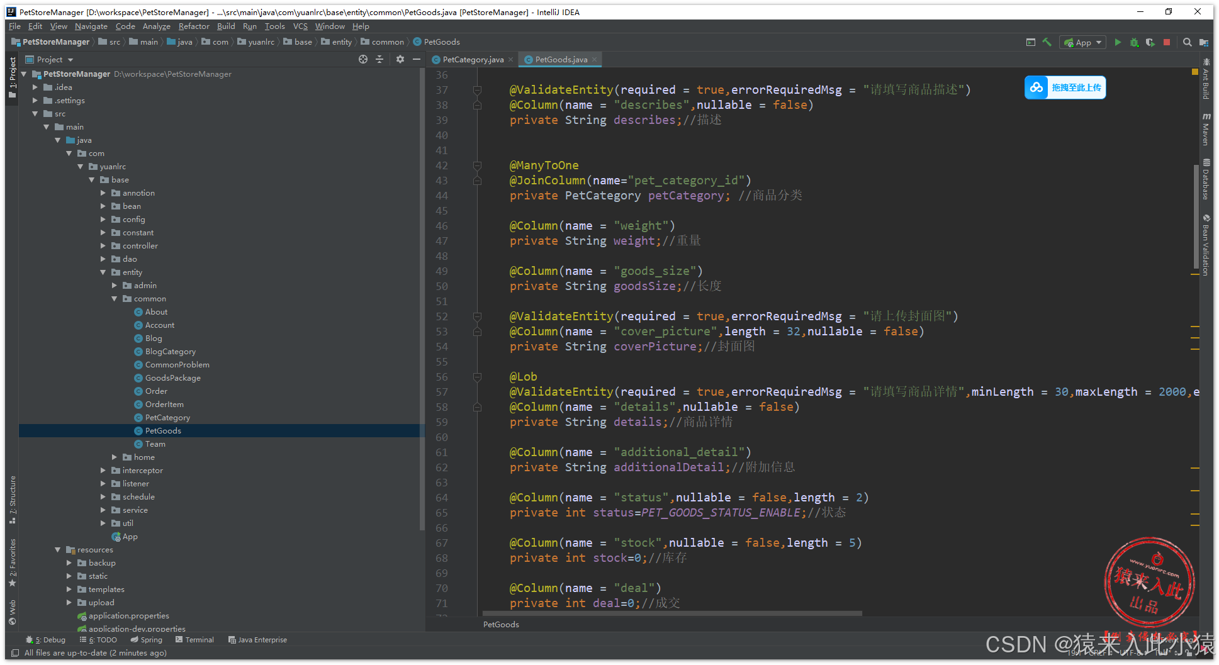
Task: Click the Build project hammer icon
Action: point(1047,42)
